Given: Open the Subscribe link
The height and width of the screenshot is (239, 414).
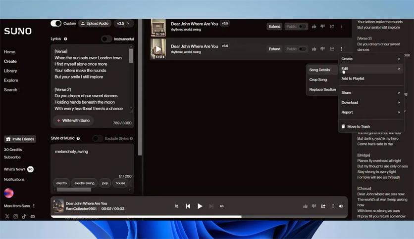Looking at the screenshot, I should pyautogui.click(x=12, y=157).
